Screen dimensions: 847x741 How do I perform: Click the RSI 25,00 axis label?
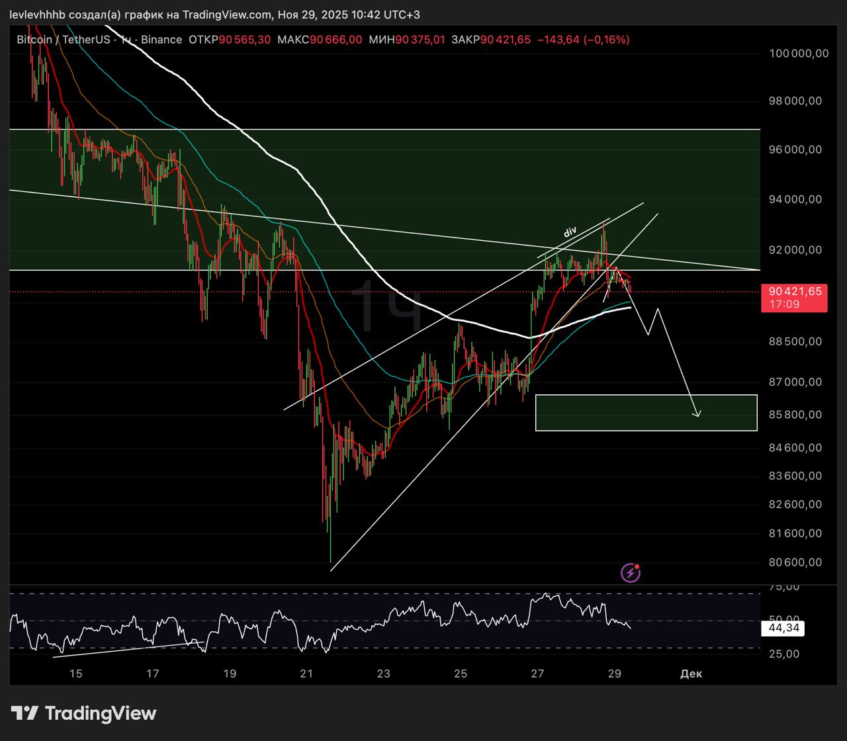(785, 654)
